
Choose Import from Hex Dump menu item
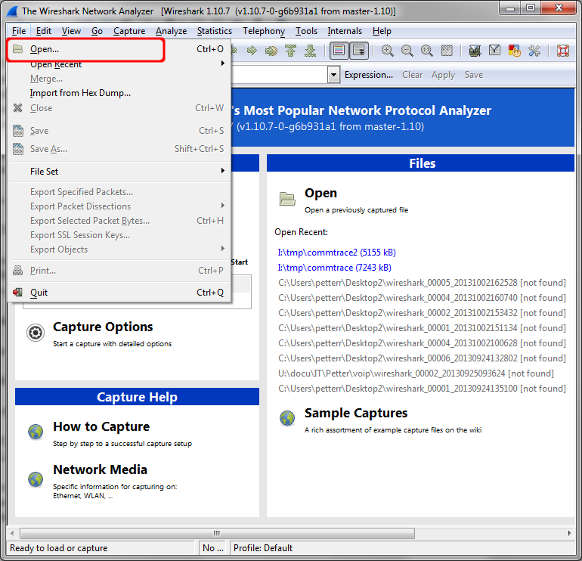80,93
